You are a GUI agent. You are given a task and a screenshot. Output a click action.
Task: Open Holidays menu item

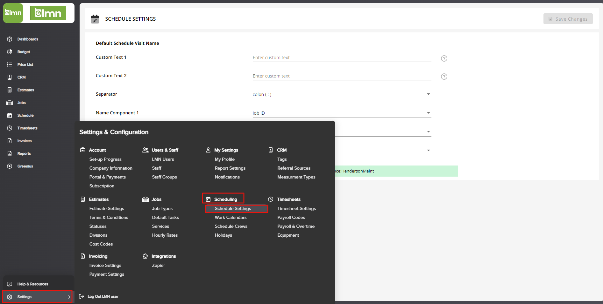coord(223,235)
